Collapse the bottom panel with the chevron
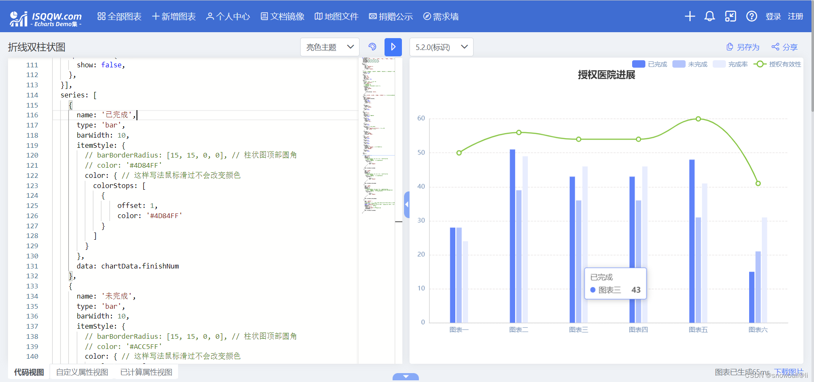Screen dimensions: 814x382 tap(406, 376)
